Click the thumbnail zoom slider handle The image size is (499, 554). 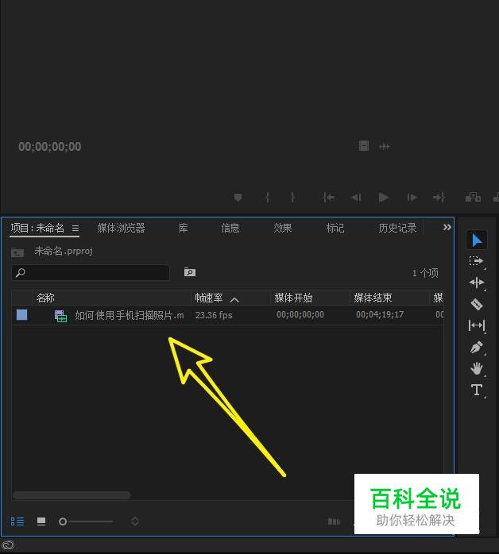[63, 521]
